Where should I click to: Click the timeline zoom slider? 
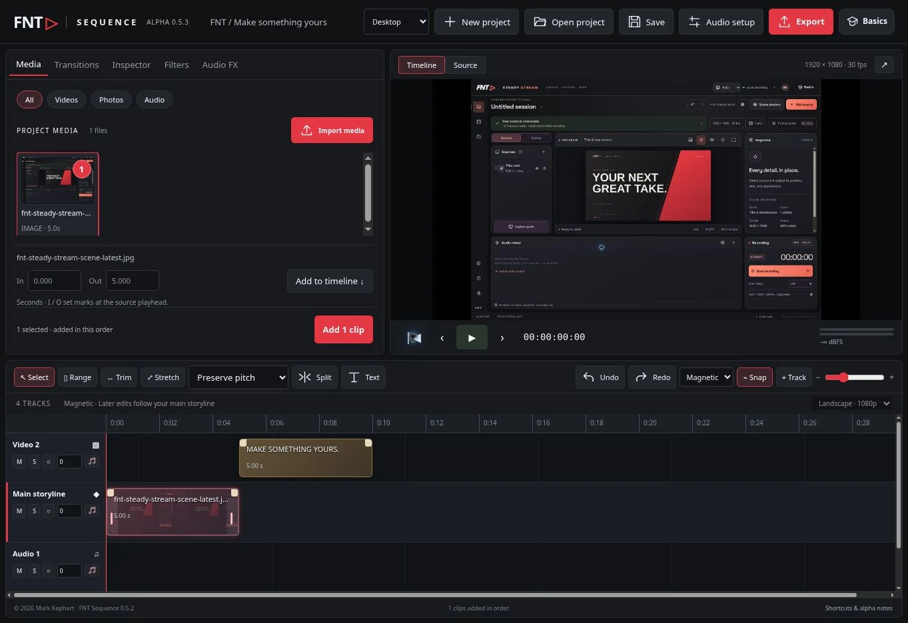[x=854, y=377]
